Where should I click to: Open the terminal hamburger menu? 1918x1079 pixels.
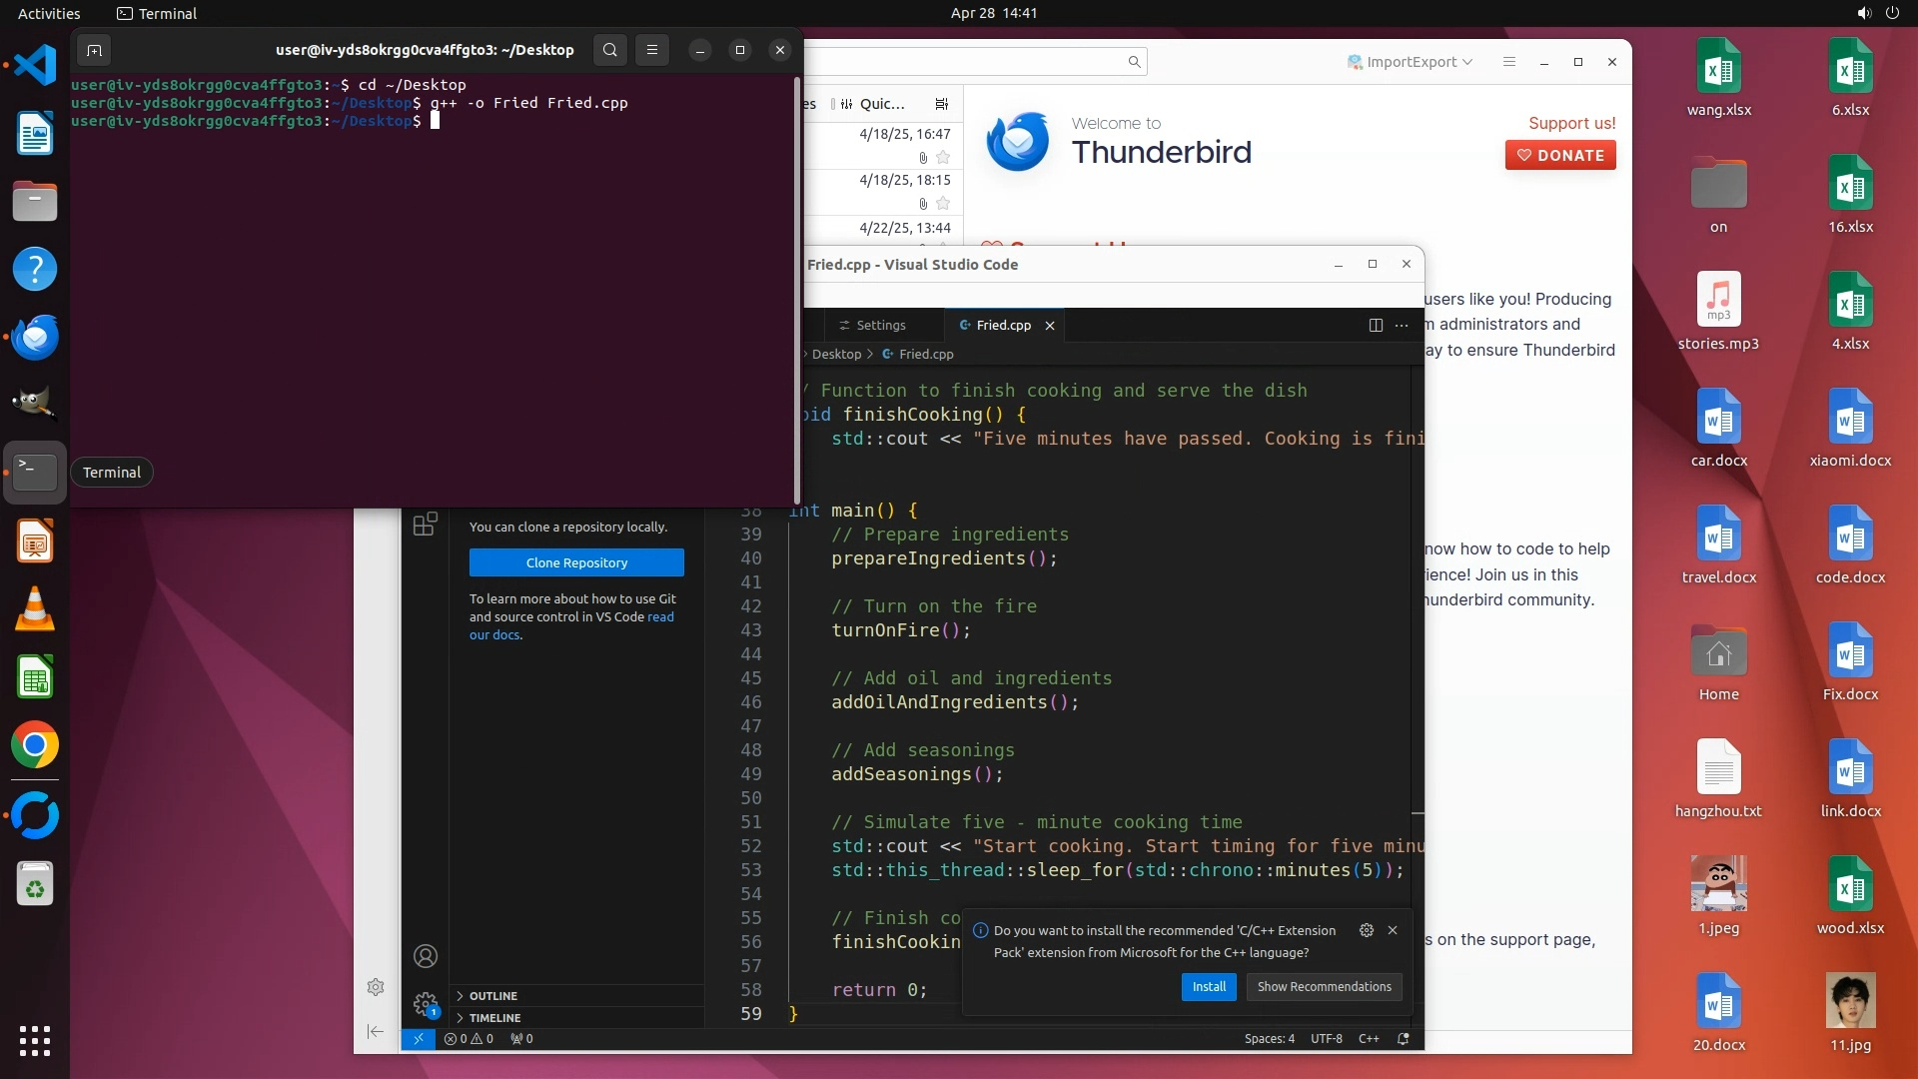(x=652, y=50)
